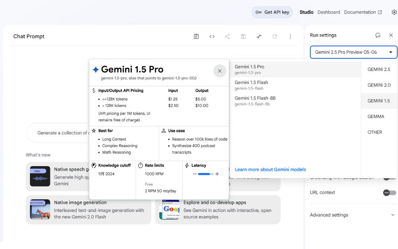Click the '$2.50' input price
The width and height of the screenshot is (398, 249).
(174, 106)
